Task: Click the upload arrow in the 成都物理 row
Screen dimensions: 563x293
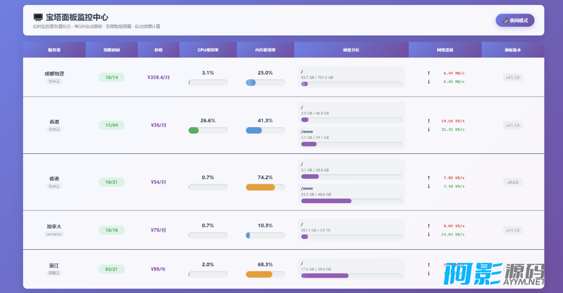Action: pos(429,73)
